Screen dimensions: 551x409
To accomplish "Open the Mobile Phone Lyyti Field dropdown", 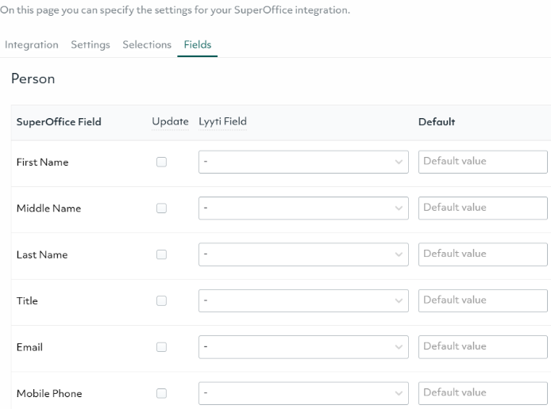I will (302, 393).
